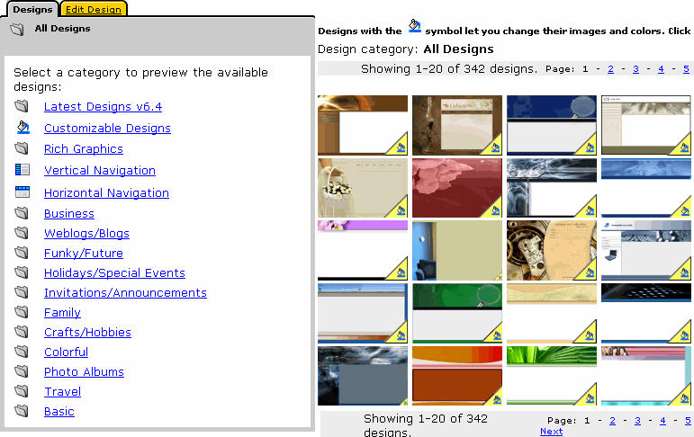This screenshot has height=437, width=694.
Task: Select the dark keypad banner design thumbnail
Action: point(645,313)
